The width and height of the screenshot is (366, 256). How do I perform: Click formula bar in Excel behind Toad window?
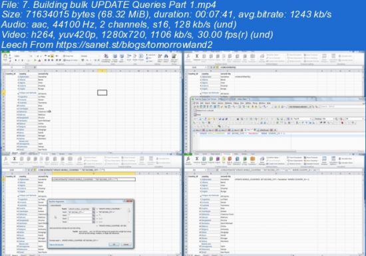(291, 67)
